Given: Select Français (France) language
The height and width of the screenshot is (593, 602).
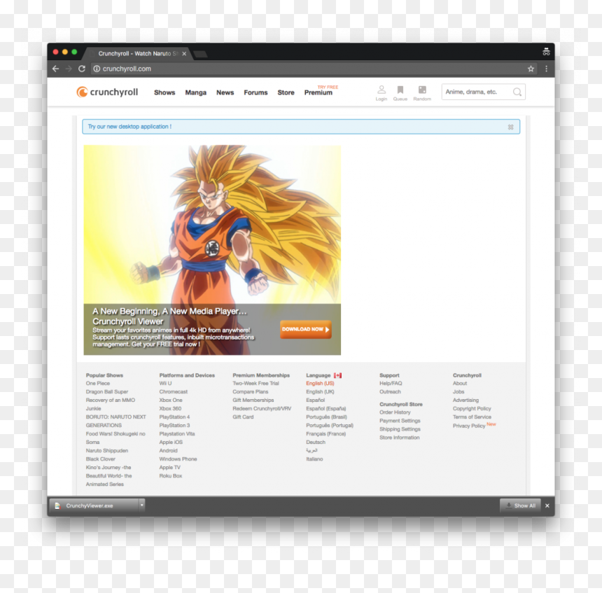Looking at the screenshot, I should (x=326, y=433).
